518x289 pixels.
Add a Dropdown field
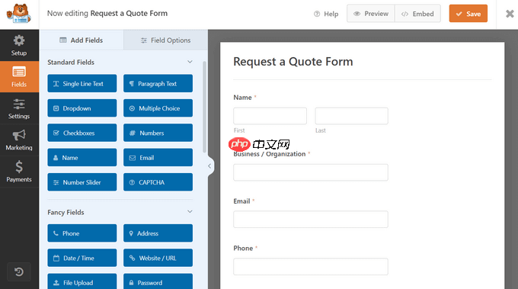click(82, 108)
